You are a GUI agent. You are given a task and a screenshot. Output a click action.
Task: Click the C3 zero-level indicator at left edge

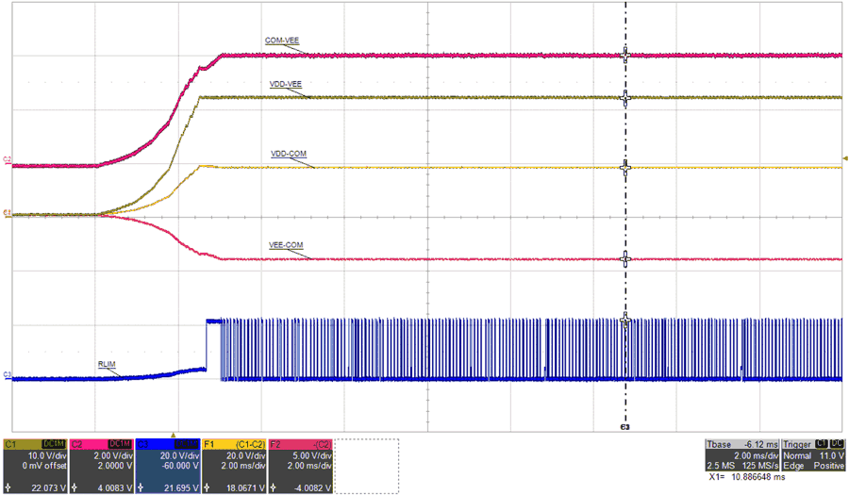(7, 375)
